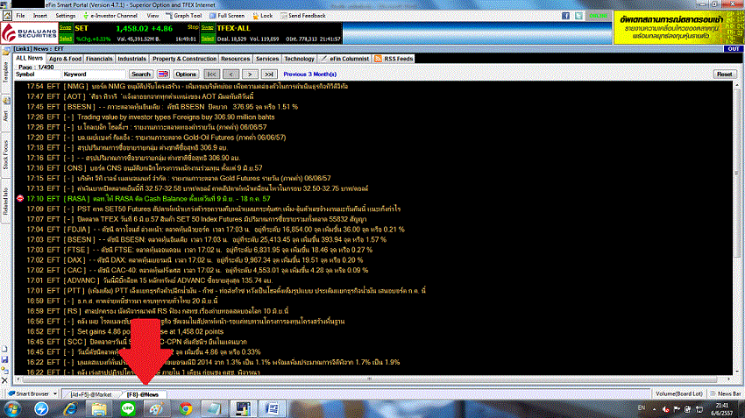Click Previous 3 Month(s) link

pyautogui.click(x=309, y=74)
